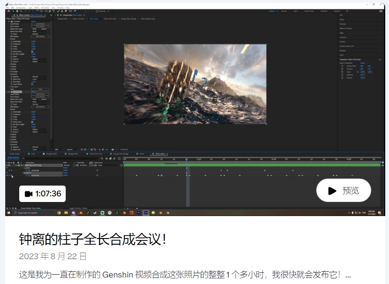Open the video title 钟离的柱子全长合成会议
This screenshot has height=284, width=389.
click(x=93, y=239)
